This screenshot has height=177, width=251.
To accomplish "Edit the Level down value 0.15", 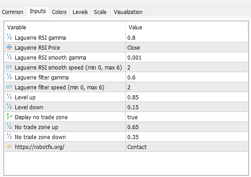I will pos(187,107).
